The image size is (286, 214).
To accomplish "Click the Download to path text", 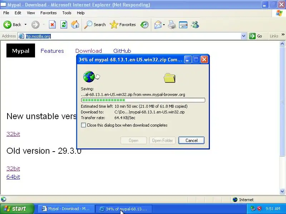I will [149, 112].
